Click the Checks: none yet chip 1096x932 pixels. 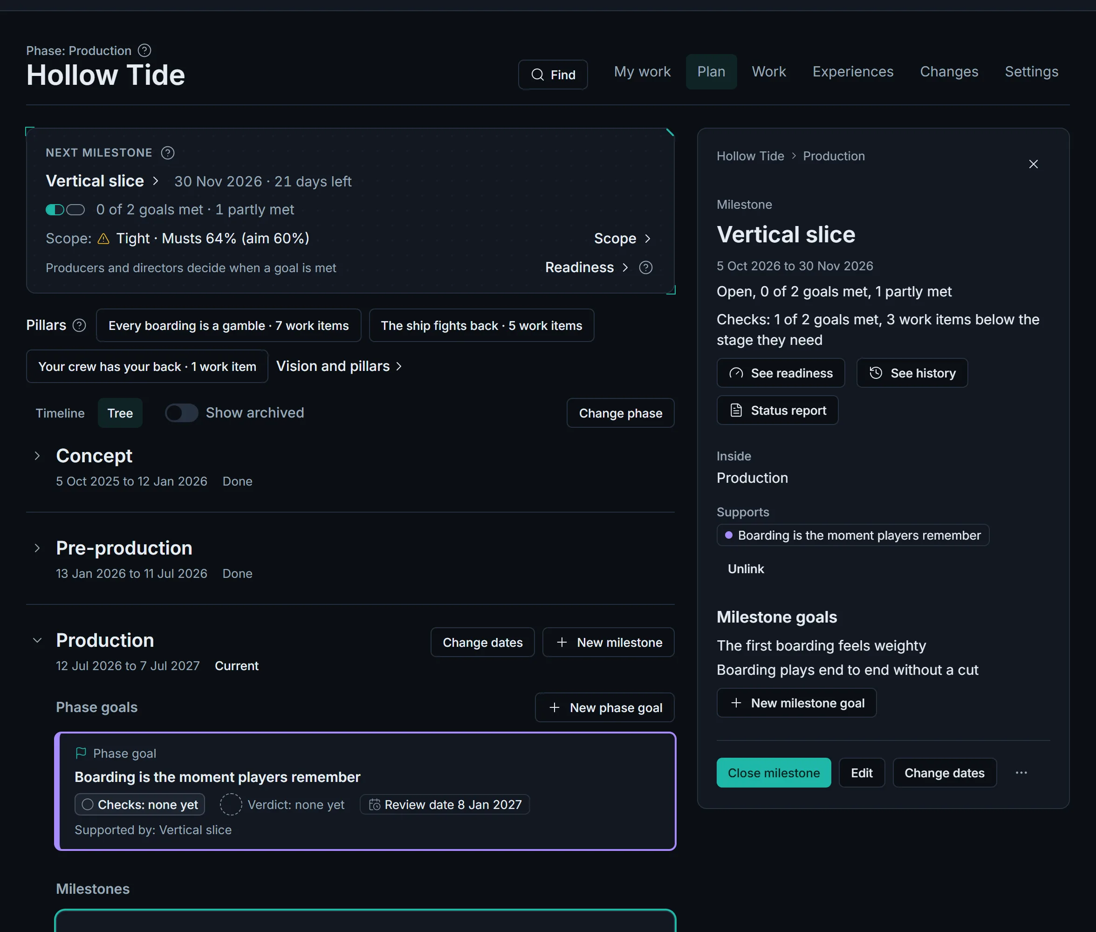[x=139, y=805]
